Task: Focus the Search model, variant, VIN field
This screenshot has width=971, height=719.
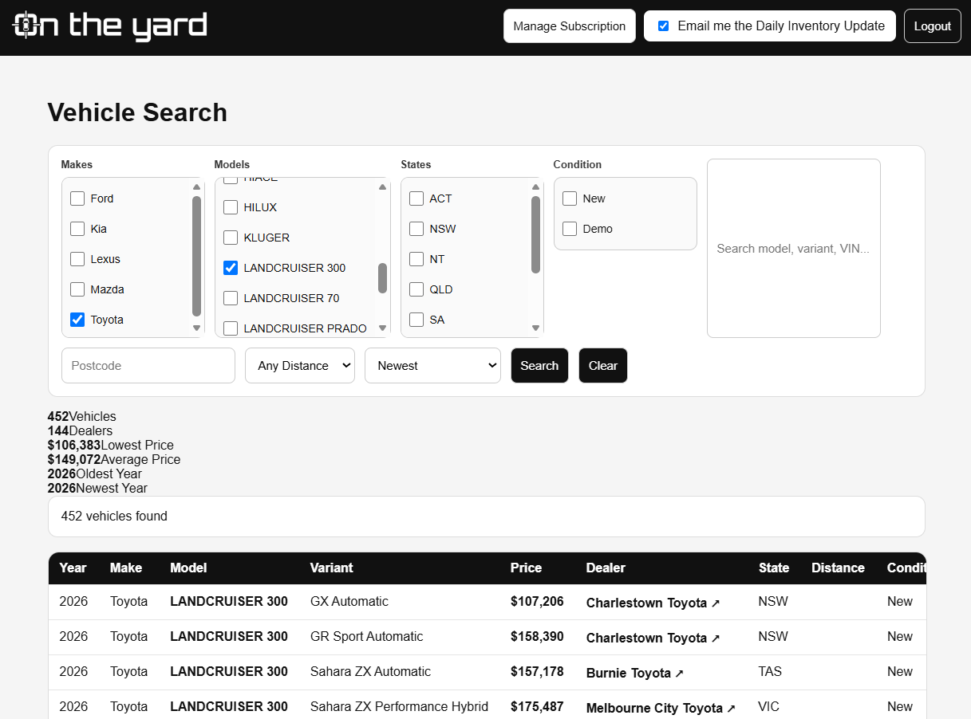Action: [x=794, y=248]
